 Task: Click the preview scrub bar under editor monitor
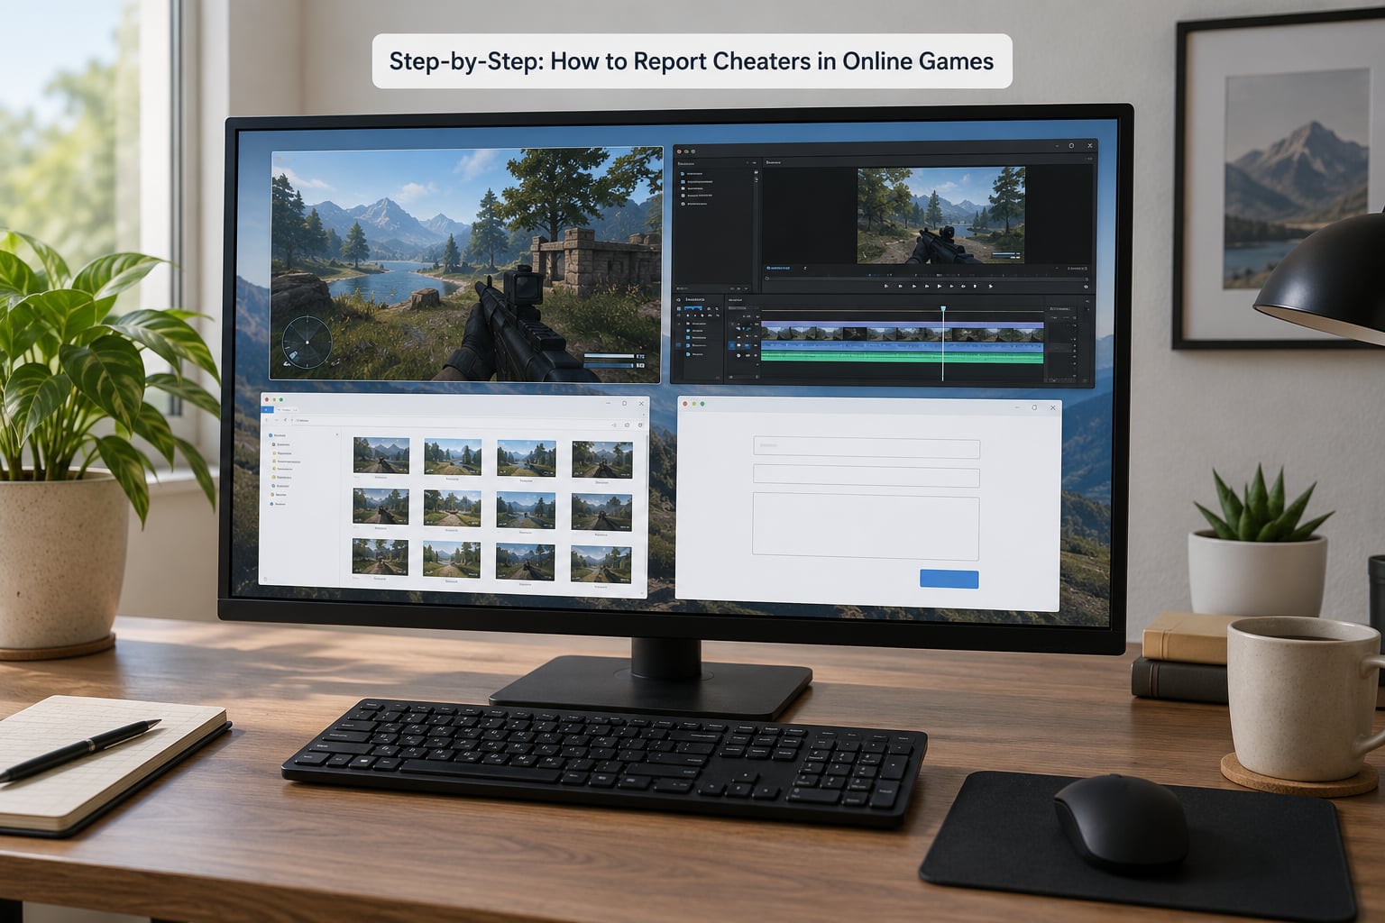pos(926,279)
